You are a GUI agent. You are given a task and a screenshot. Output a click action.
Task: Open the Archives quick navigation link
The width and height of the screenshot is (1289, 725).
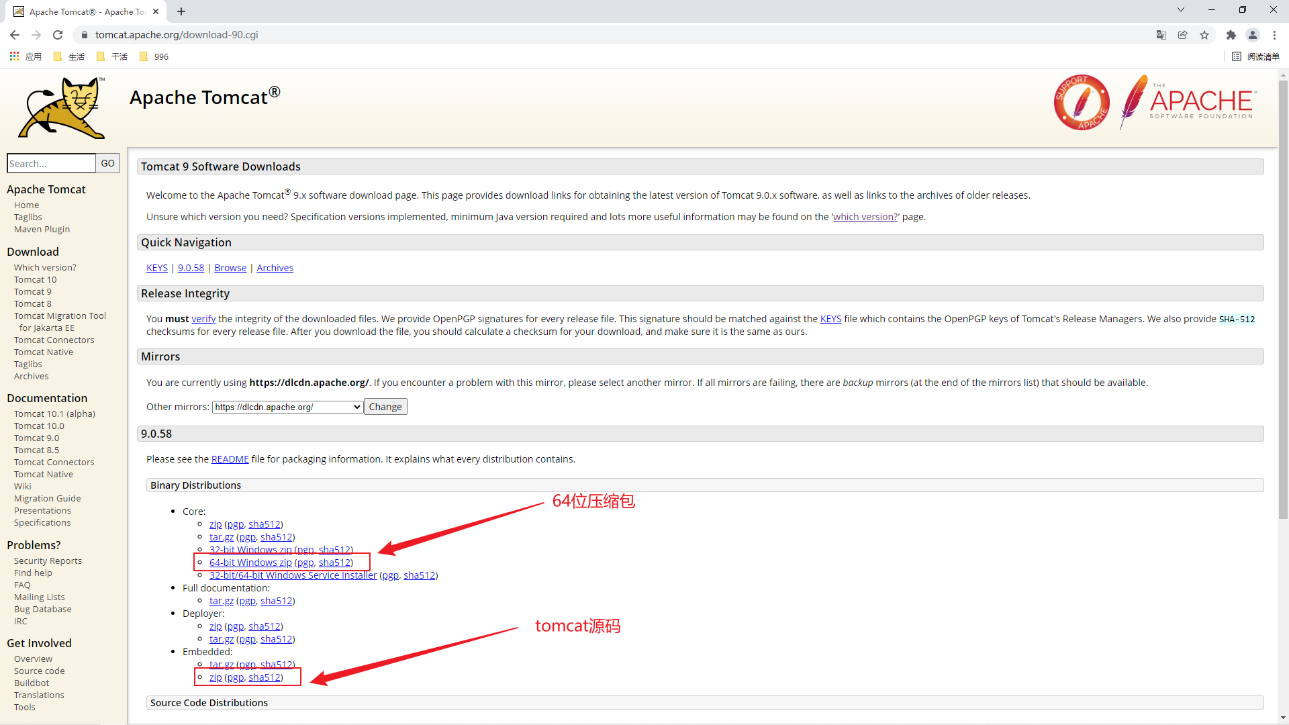[275, 268]
